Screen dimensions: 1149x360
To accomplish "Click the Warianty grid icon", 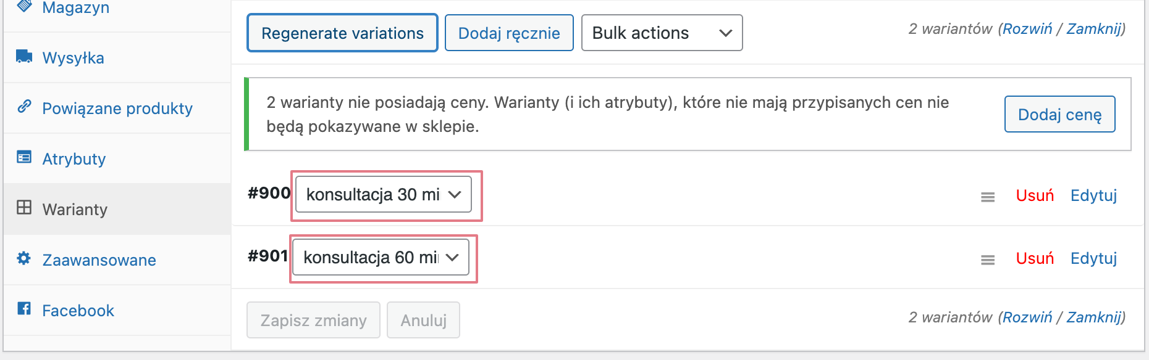I will (x=24, y=207).
